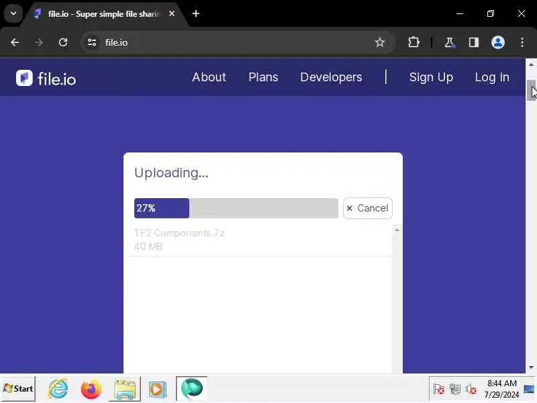Select the file.io browser tab
537x403 pixels.
click(105, 14)
